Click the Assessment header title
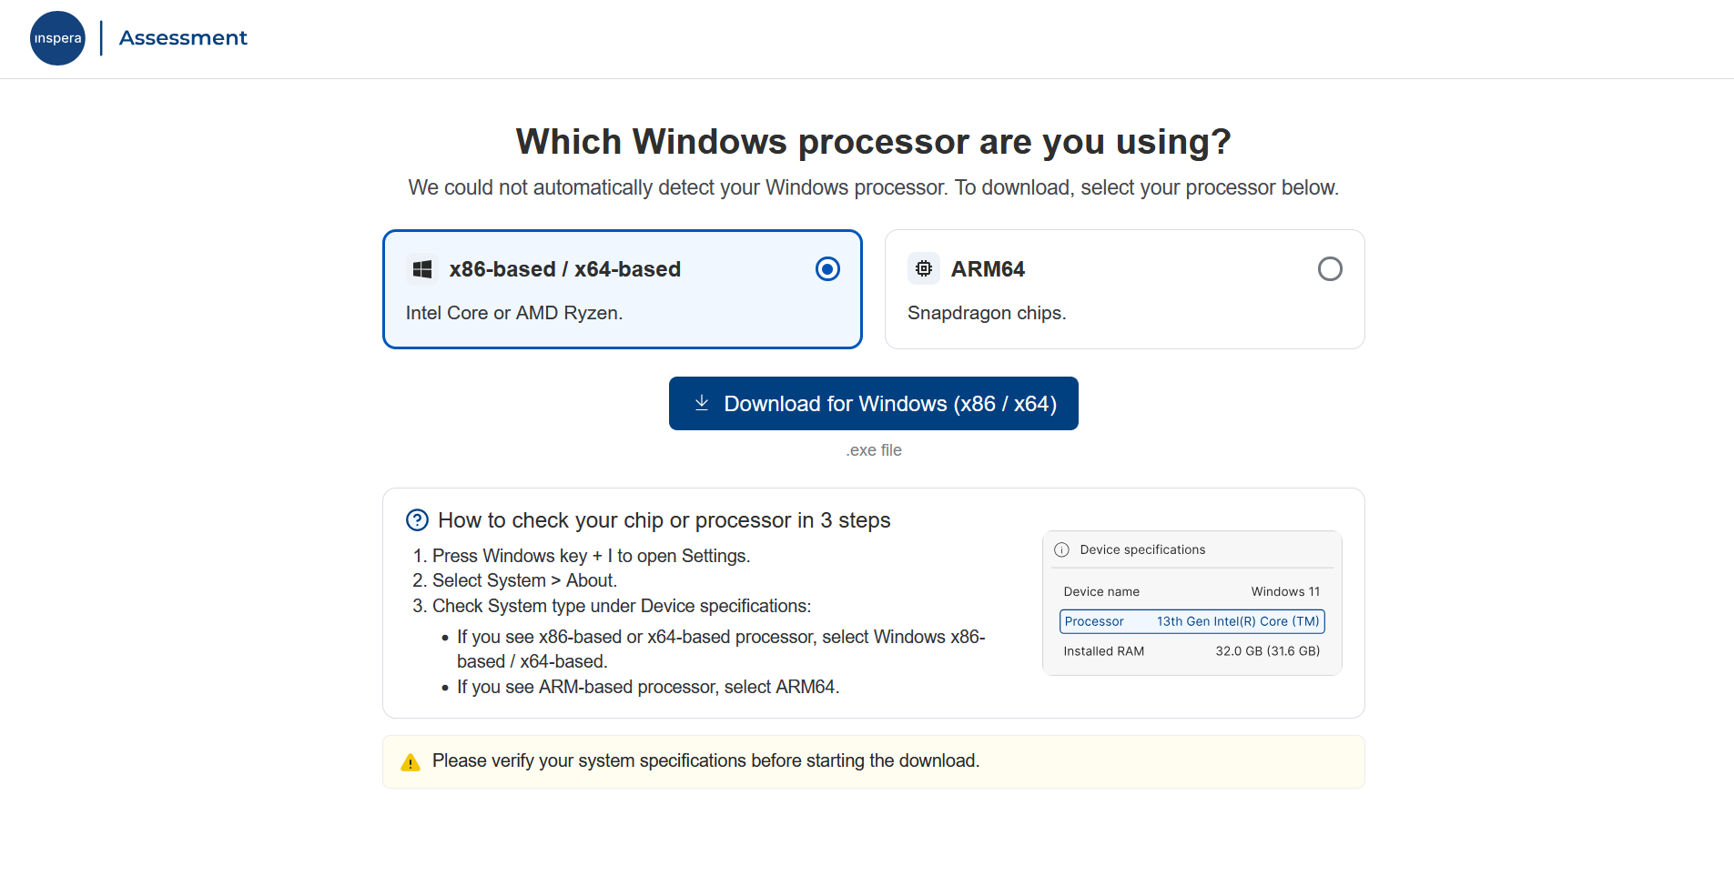 [x=183, y=38]
